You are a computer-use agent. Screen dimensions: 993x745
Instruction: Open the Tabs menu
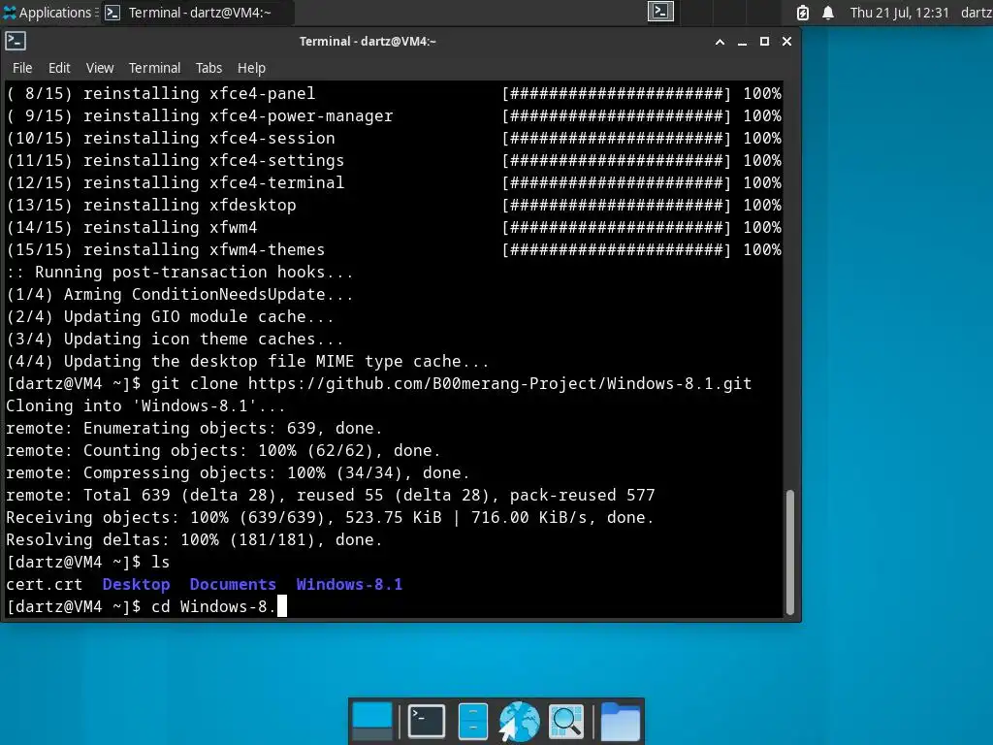tap(208, 68)
